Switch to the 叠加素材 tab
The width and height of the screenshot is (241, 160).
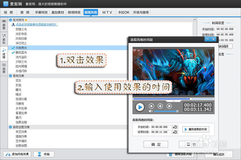(58, 12)
